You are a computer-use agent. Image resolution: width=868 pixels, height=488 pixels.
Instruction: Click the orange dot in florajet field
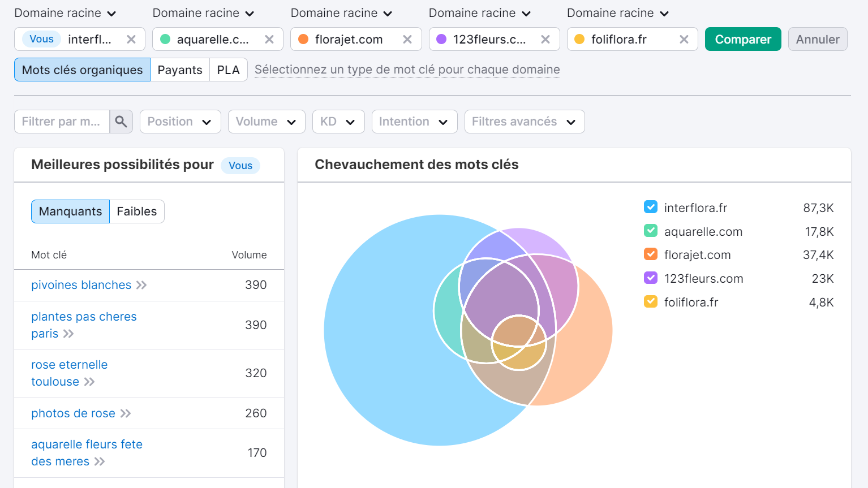[x=303, y=39]
